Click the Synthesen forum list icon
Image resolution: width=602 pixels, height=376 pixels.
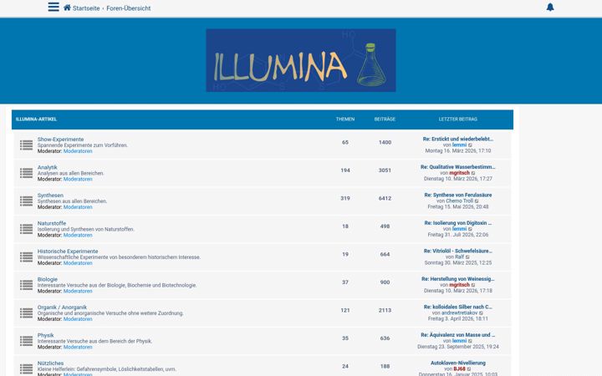click(x=26, y=201)
